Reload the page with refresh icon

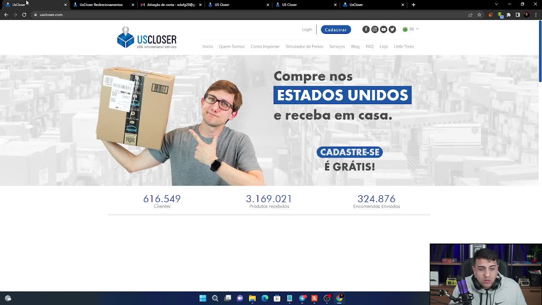click(x=24, y=15)
